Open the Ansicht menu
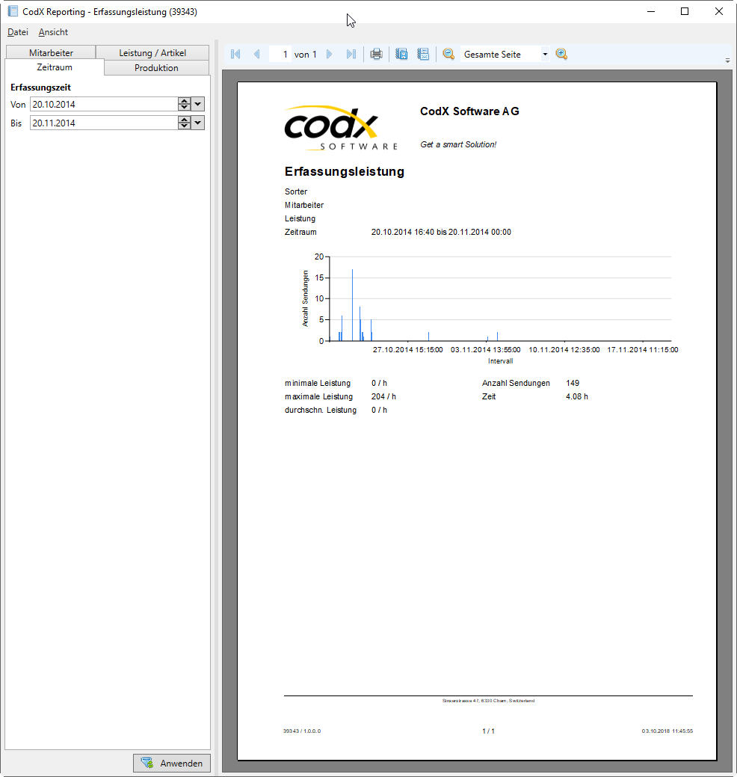This screenshot has height=777, width=737. [52, 32]
